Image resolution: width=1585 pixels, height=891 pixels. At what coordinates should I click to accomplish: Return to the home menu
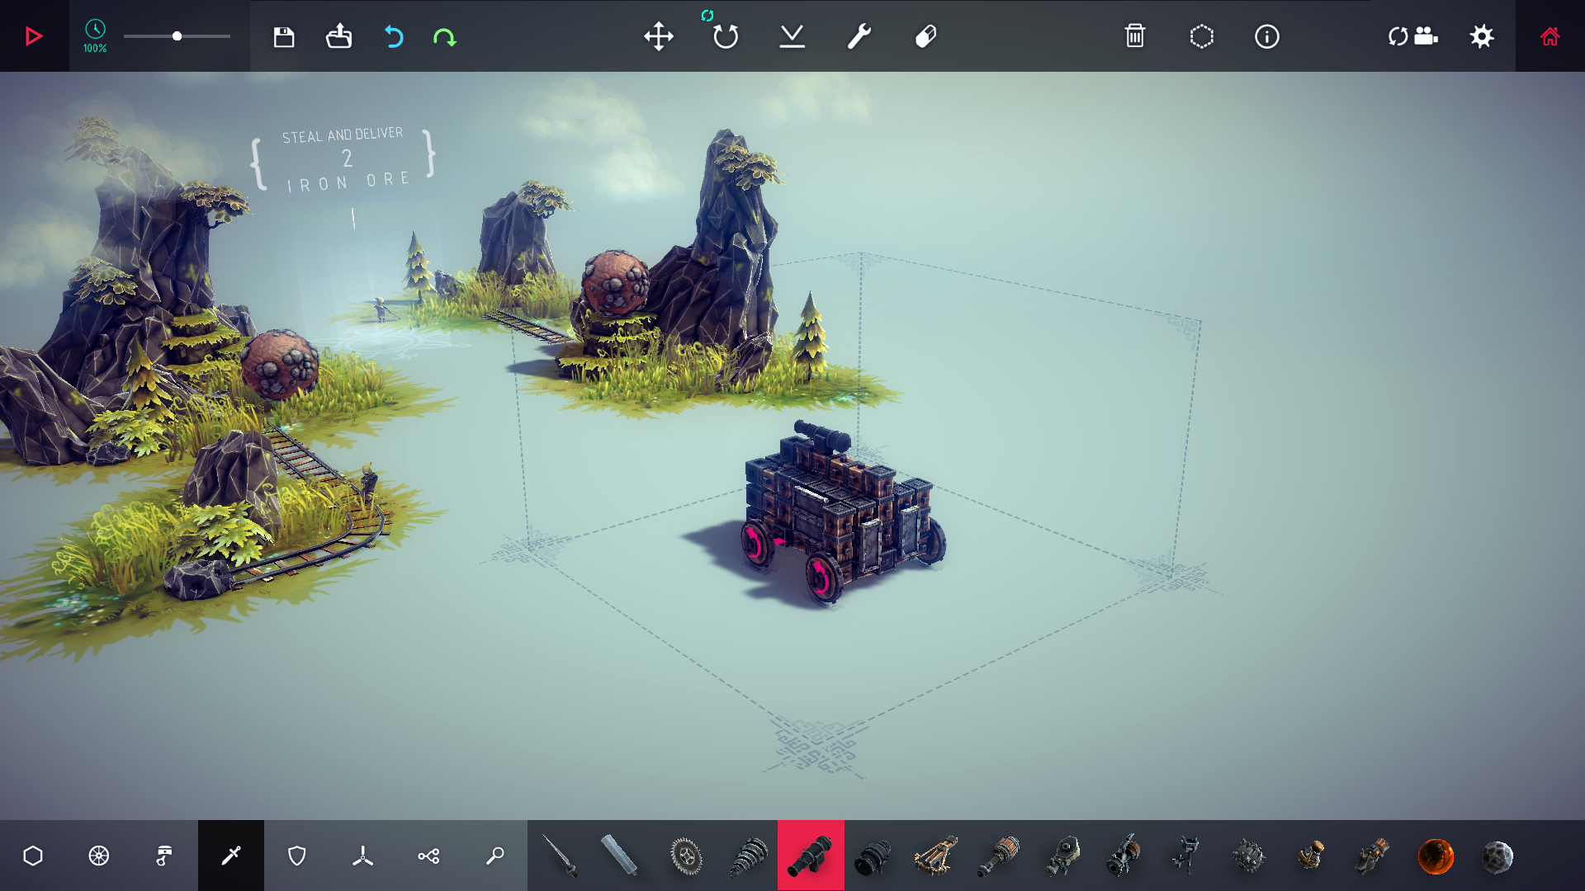[x=1550, y=36]
